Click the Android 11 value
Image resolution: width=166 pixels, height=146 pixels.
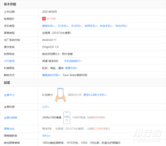49,40
